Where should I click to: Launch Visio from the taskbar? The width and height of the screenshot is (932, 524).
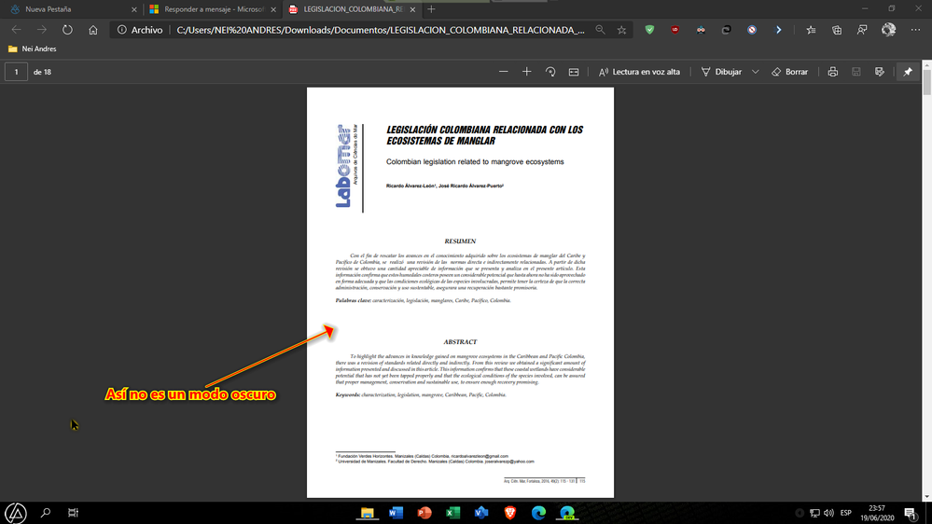click(481, 513)
